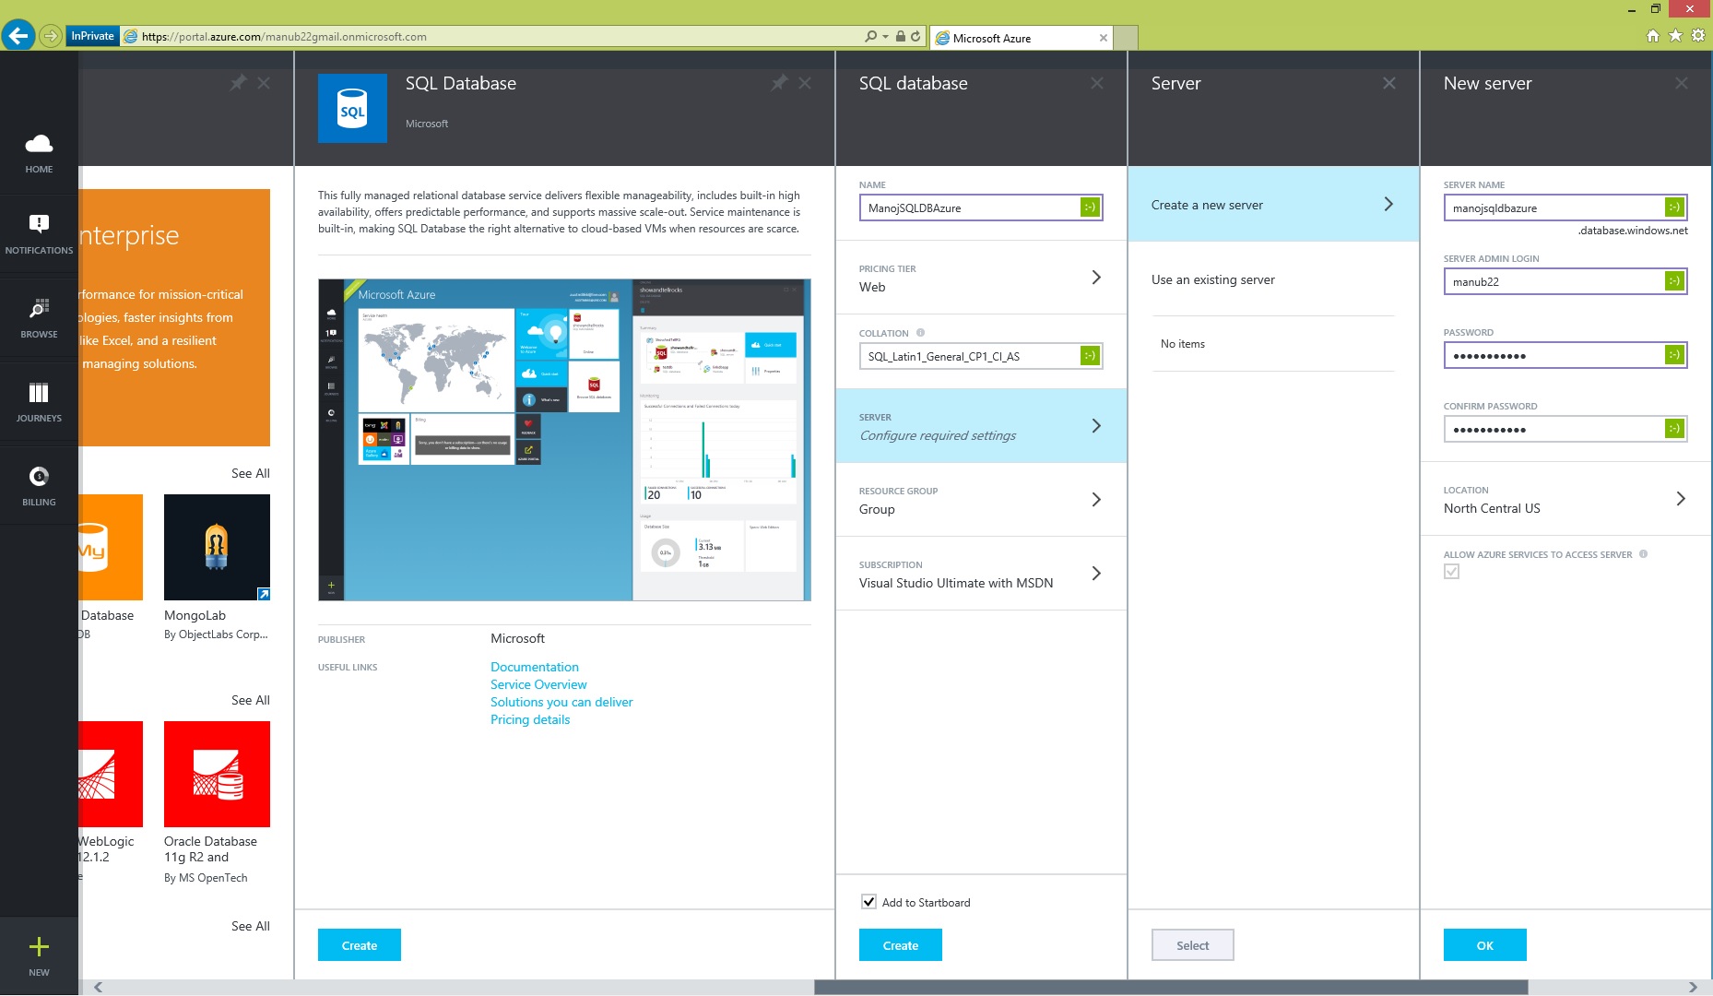The width and height of the screenshot is (1713, 996).
Task: Select the Microsoft Azure browser tab
Action: coord(1021,38)
